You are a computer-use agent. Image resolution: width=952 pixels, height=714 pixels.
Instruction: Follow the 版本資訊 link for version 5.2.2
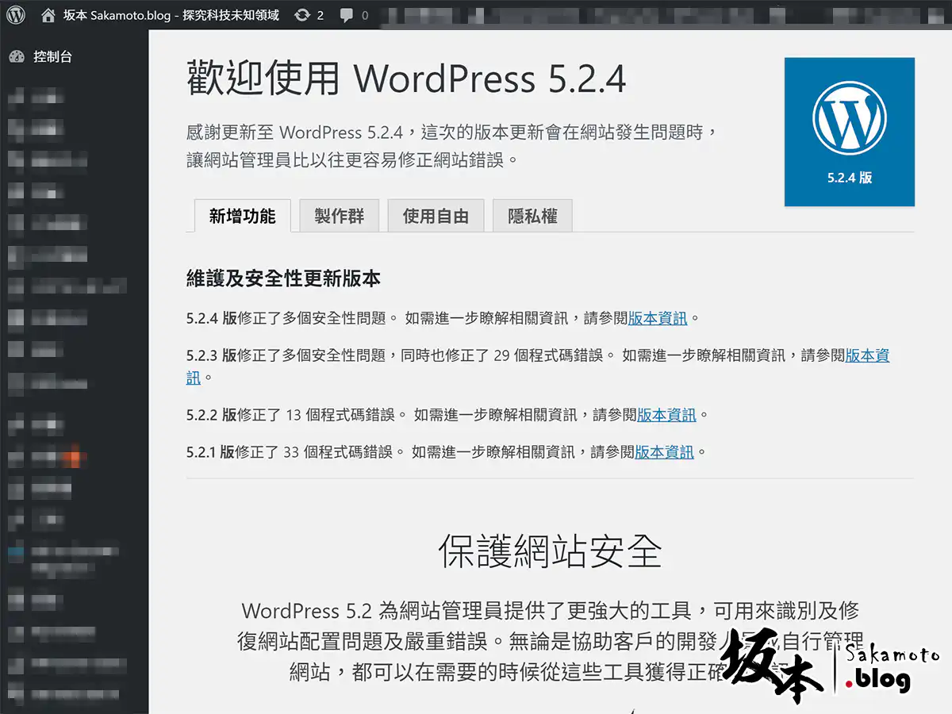(x=666, y=415)
